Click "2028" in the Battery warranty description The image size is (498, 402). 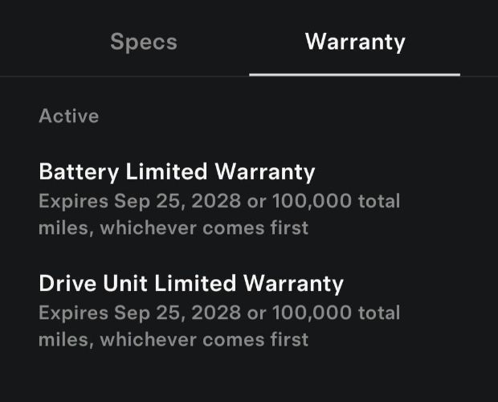click(214, 200)
